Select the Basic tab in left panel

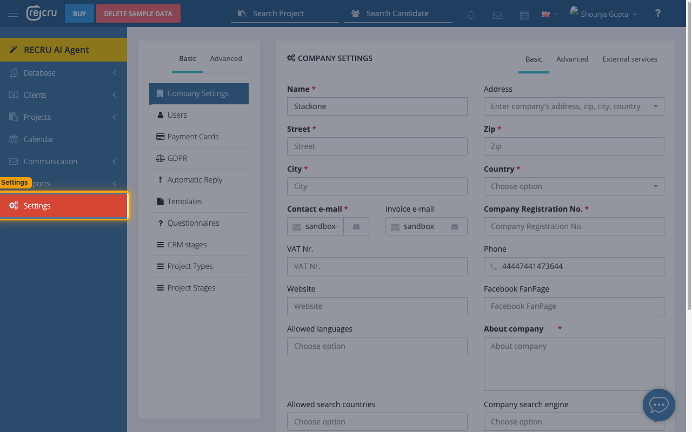click(x=188, y=58)
